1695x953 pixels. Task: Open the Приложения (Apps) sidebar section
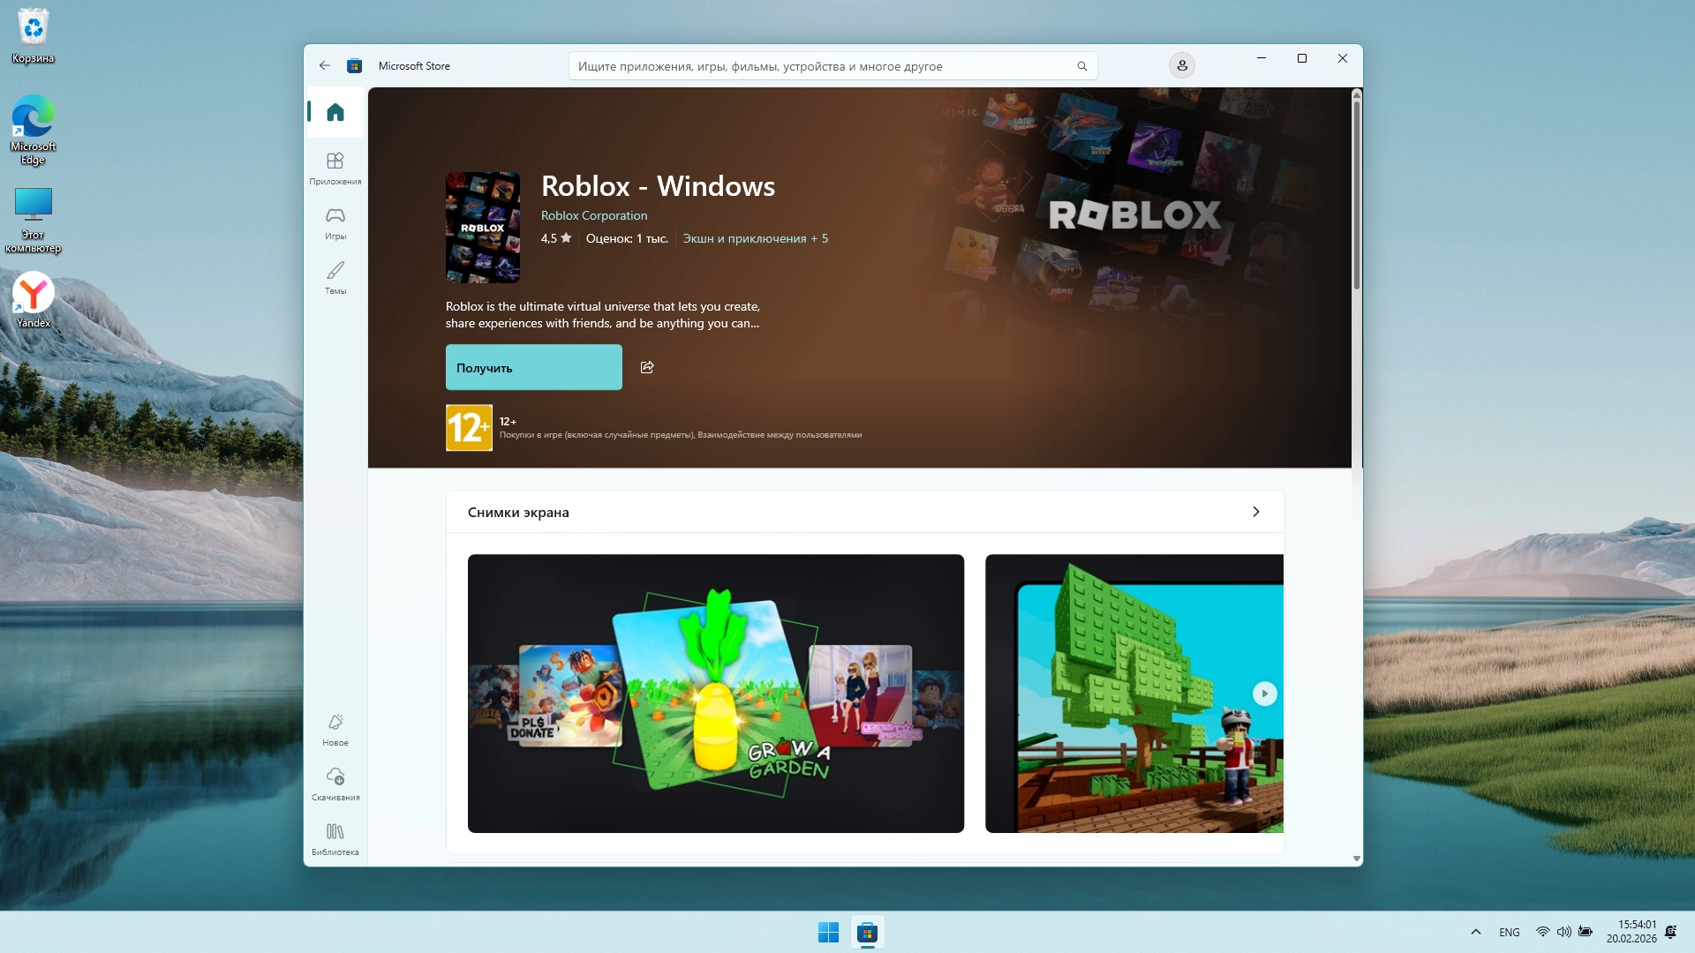click(335, 167)
